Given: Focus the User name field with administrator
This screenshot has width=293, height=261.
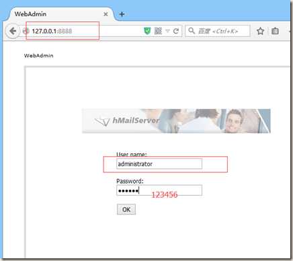Looking at the screenshot, I should pyautogui.click(x=159, y=164).
